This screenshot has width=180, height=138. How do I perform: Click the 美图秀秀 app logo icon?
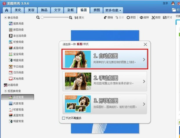(4, 3)
